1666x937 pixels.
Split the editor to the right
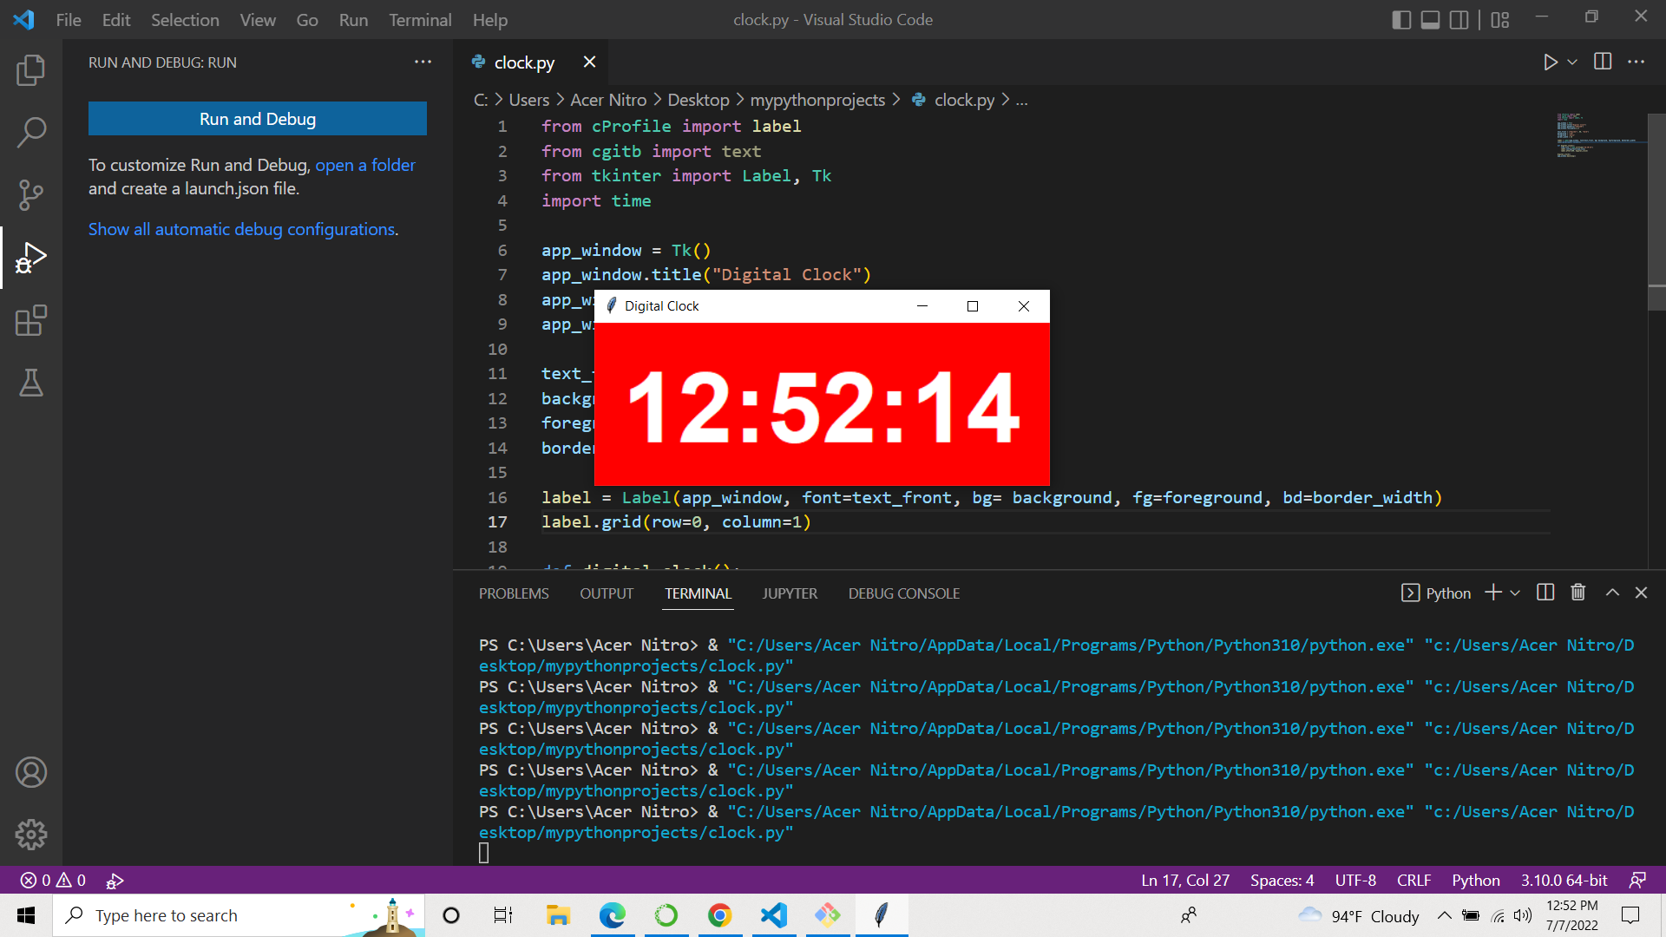click(1603, 62)
